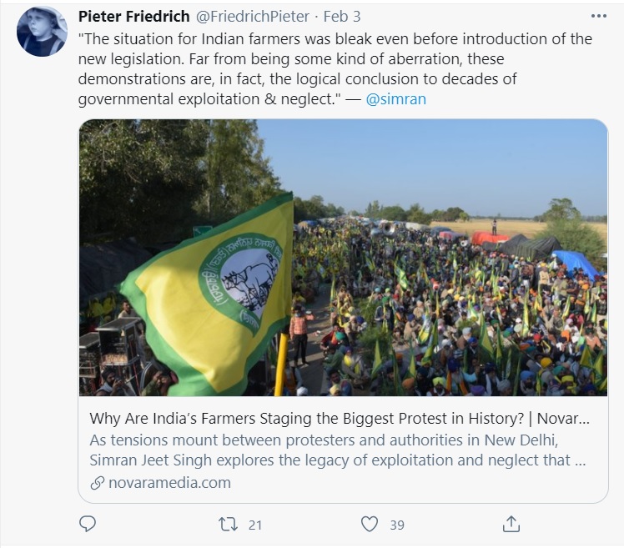Screen dimensions: 624x548
Task: Click the like count 39
Action: point(397,525)
